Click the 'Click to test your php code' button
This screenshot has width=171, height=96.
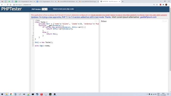click(63, 9)
